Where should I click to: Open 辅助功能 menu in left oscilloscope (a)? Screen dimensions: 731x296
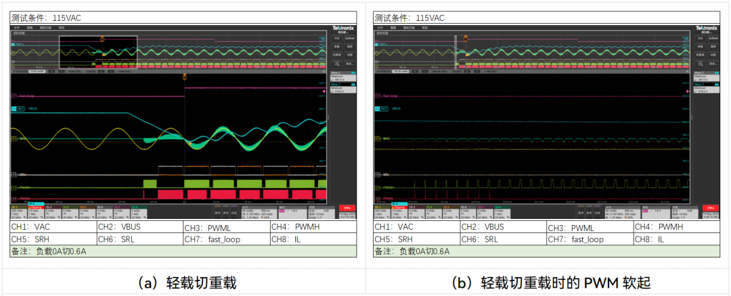point(46,28)
